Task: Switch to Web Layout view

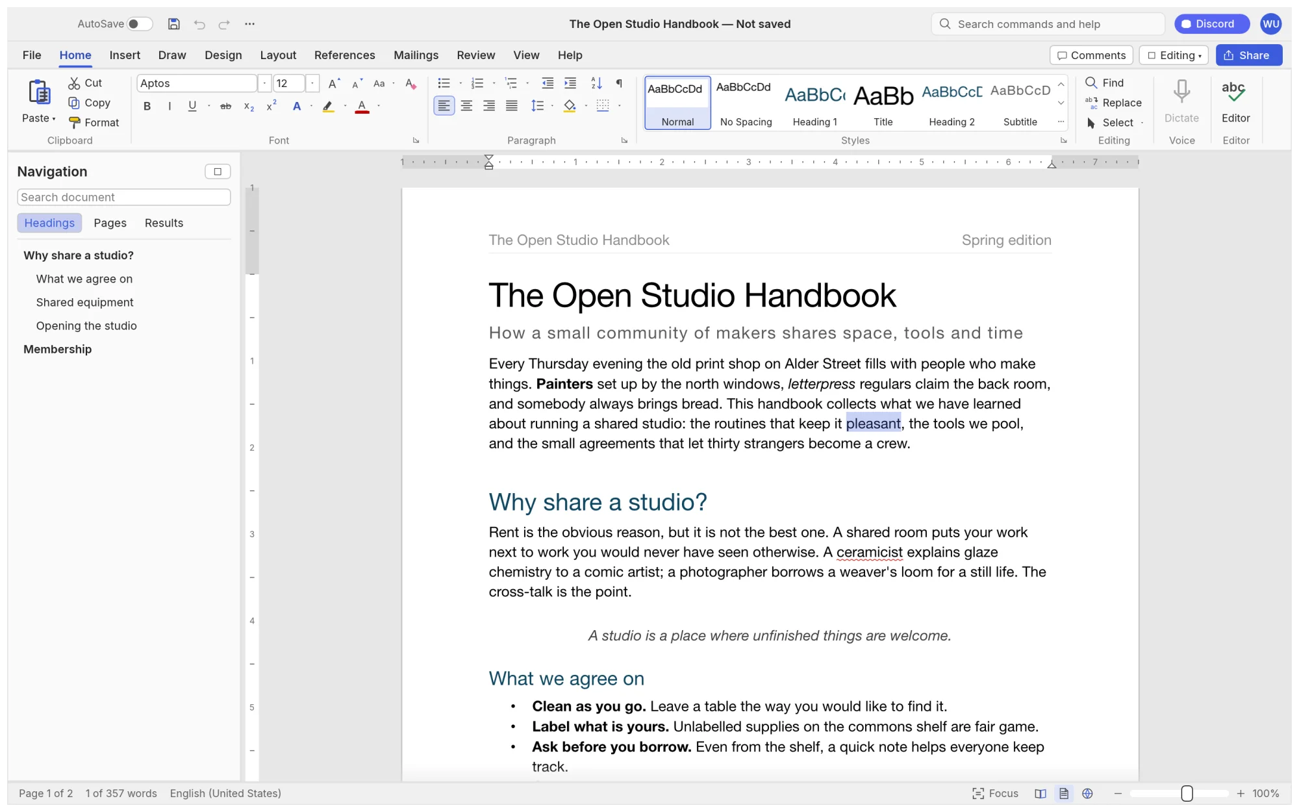Action: (1087, 793)
